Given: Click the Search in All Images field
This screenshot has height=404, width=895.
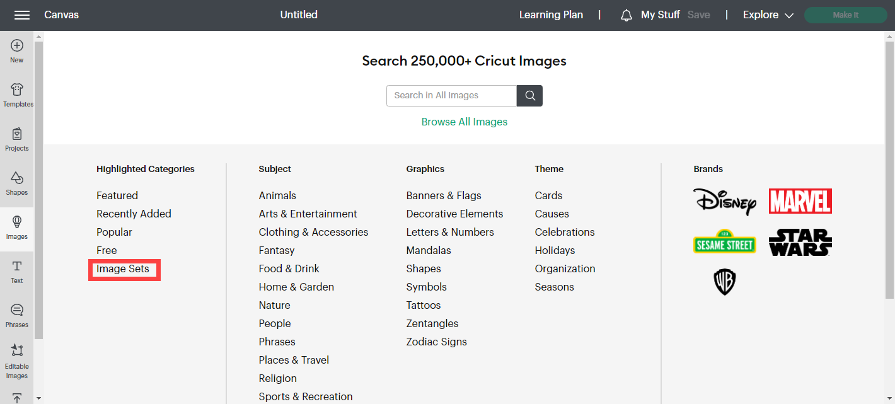Looking at the screenshot, I should click(x=451, y=96).
